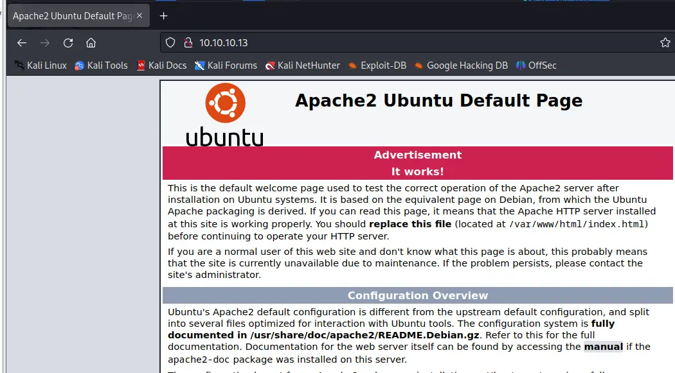Open the OffSec bookmark
The height and width of the screenshot is (373, 675).
(x=536, y=65)
